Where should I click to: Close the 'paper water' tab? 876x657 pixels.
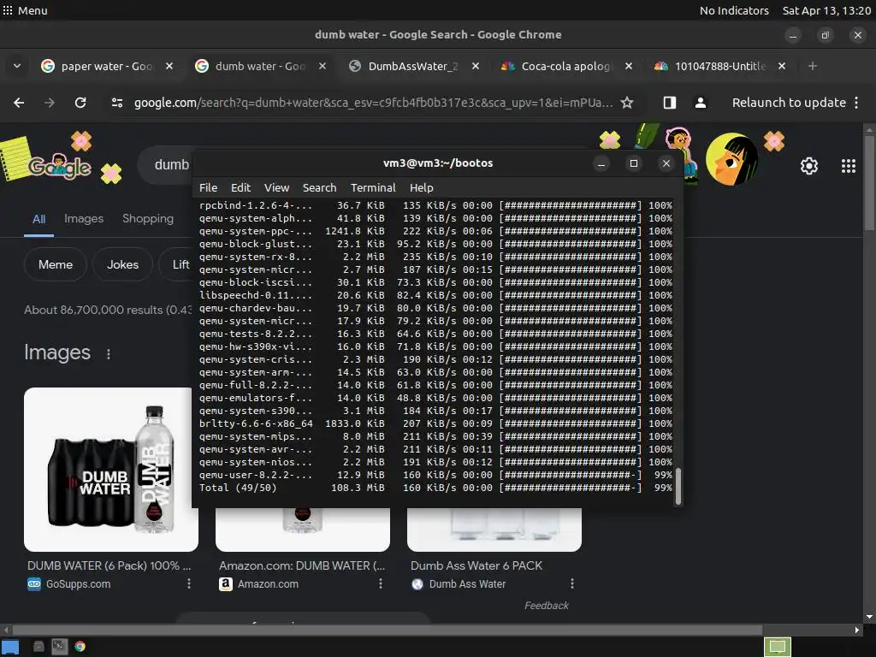click(169, 66)
